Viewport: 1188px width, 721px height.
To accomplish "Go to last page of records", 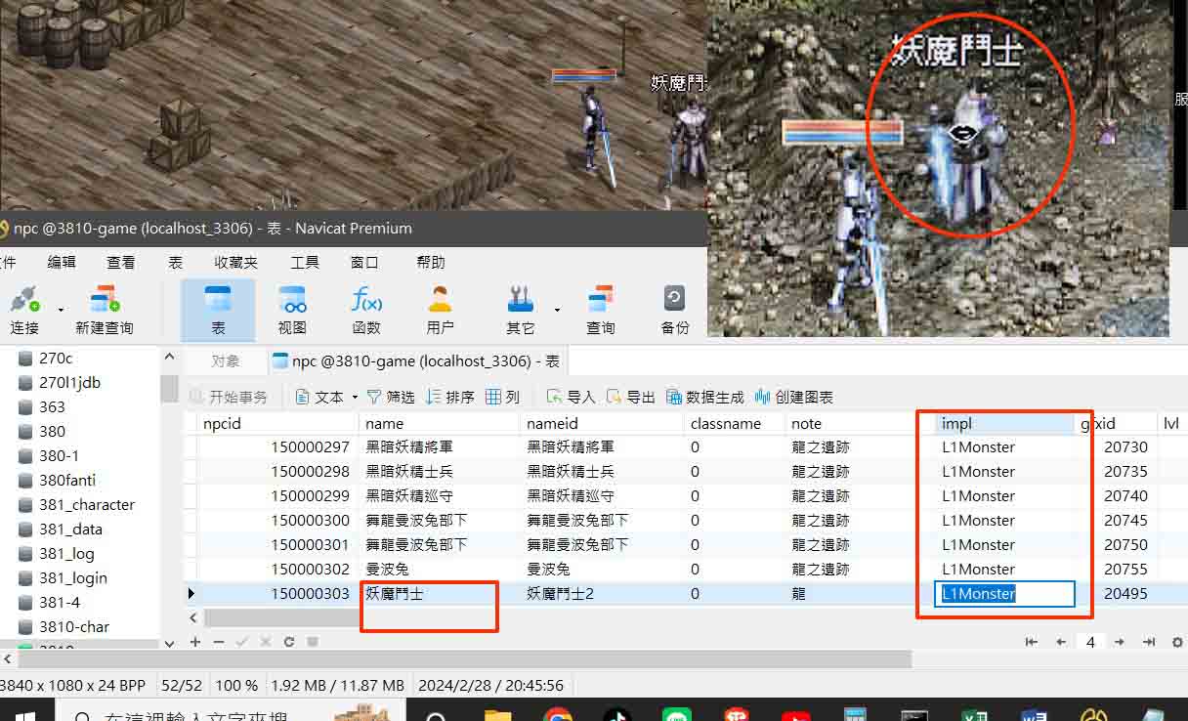I will (x=1149, y=642).
